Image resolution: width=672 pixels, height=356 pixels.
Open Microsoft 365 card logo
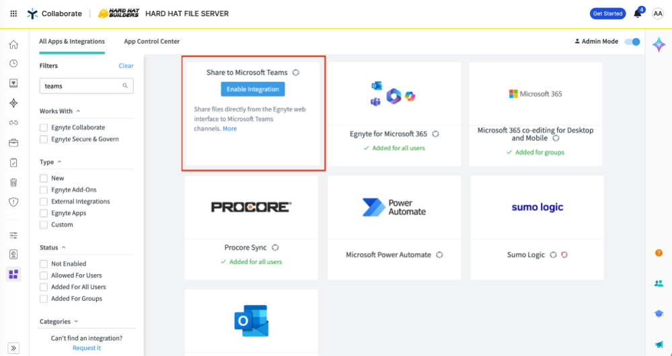tap(535, 94)
